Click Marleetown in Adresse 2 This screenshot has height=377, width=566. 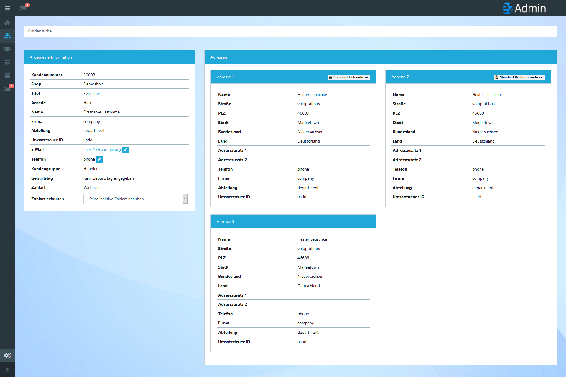[483, 123]
